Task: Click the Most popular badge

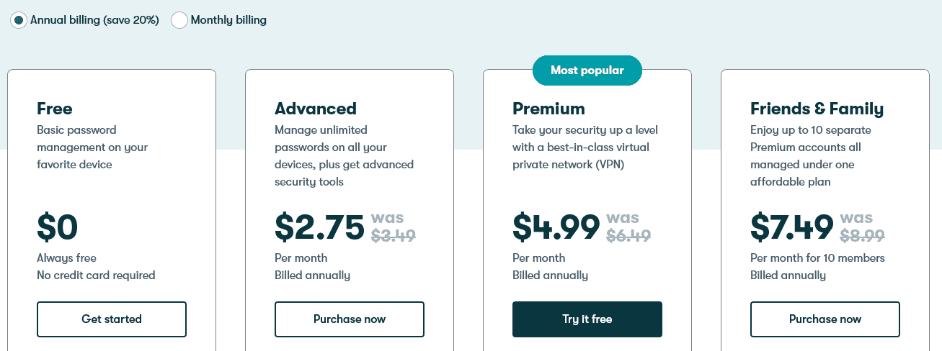Action: tap(587, 70)
